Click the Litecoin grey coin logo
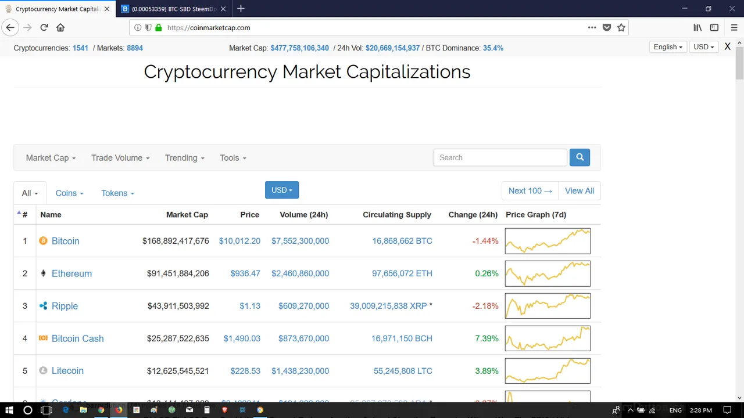This screenshot has width=744, height=418. [43, 370]
